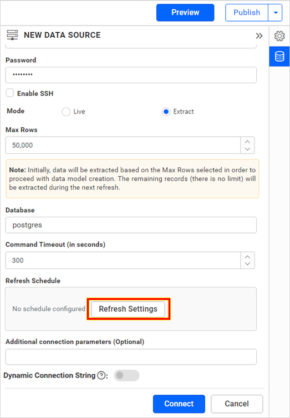The height and width of the screenshot is (418, 290).
Task: Focus the Additional connection parameters field
Action: click(131, 357)
